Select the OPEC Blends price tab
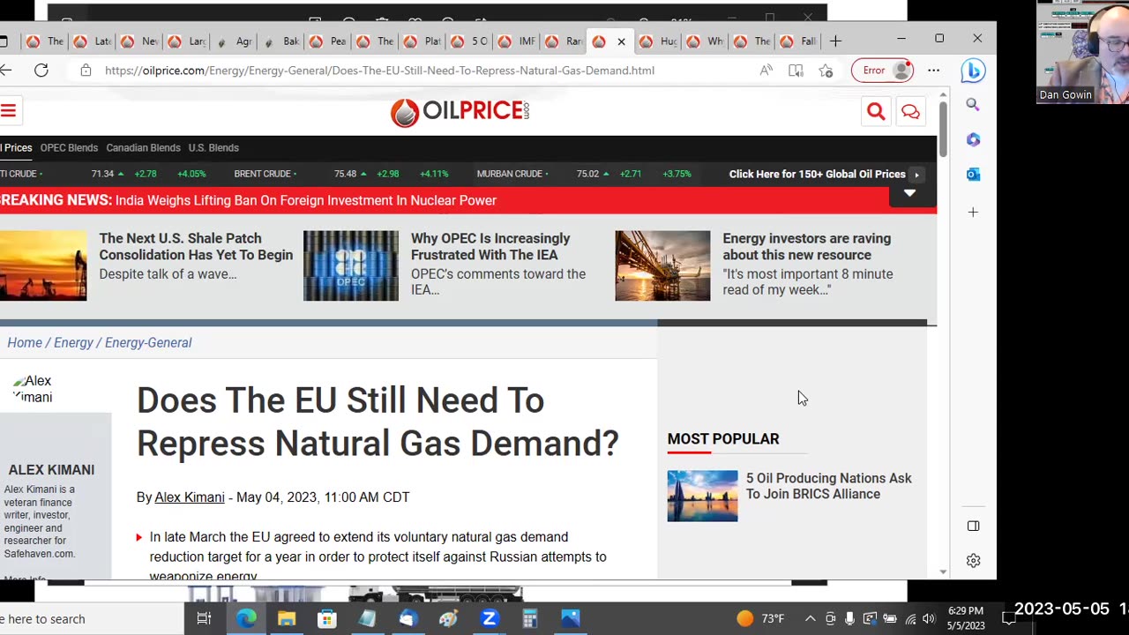 (69, 147)
